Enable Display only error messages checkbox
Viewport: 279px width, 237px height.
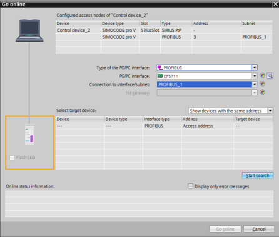click(190, 186)
